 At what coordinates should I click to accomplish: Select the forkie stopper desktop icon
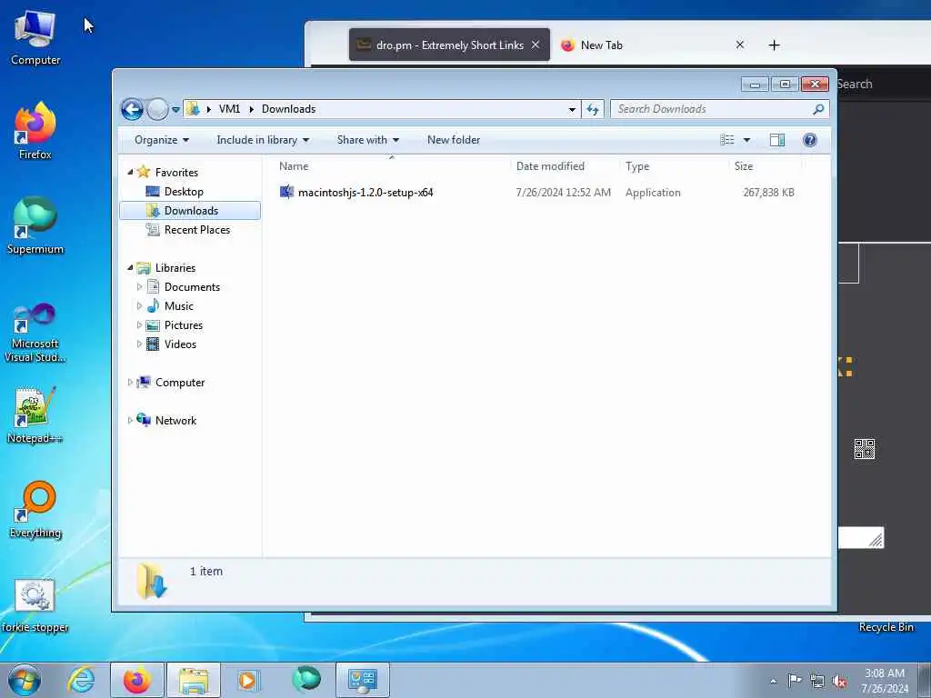(x=35, y=605)
